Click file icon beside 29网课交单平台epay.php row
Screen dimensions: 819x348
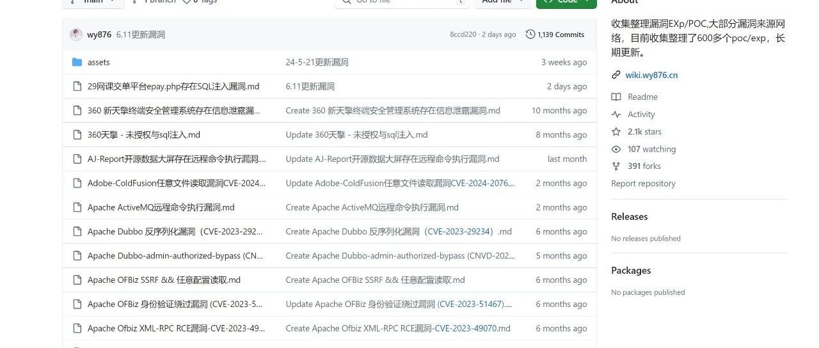[77, 86]
